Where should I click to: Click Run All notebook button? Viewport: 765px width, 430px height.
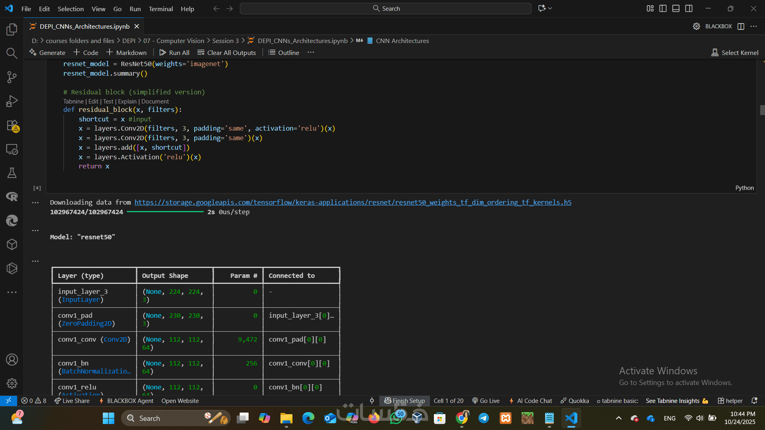174,53
